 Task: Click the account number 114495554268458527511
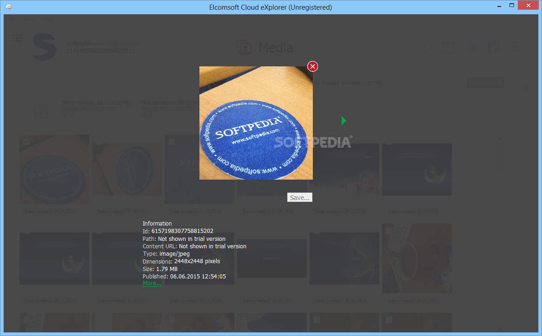pyautogui.click(x=100, y=51)
